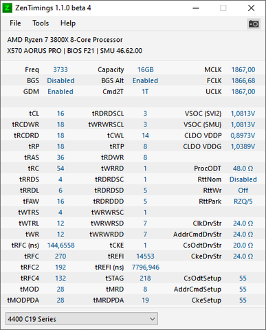The height and width of the screenshot is (330, 266).
Task: Click the maximize window button
Action: pos(223,8)
